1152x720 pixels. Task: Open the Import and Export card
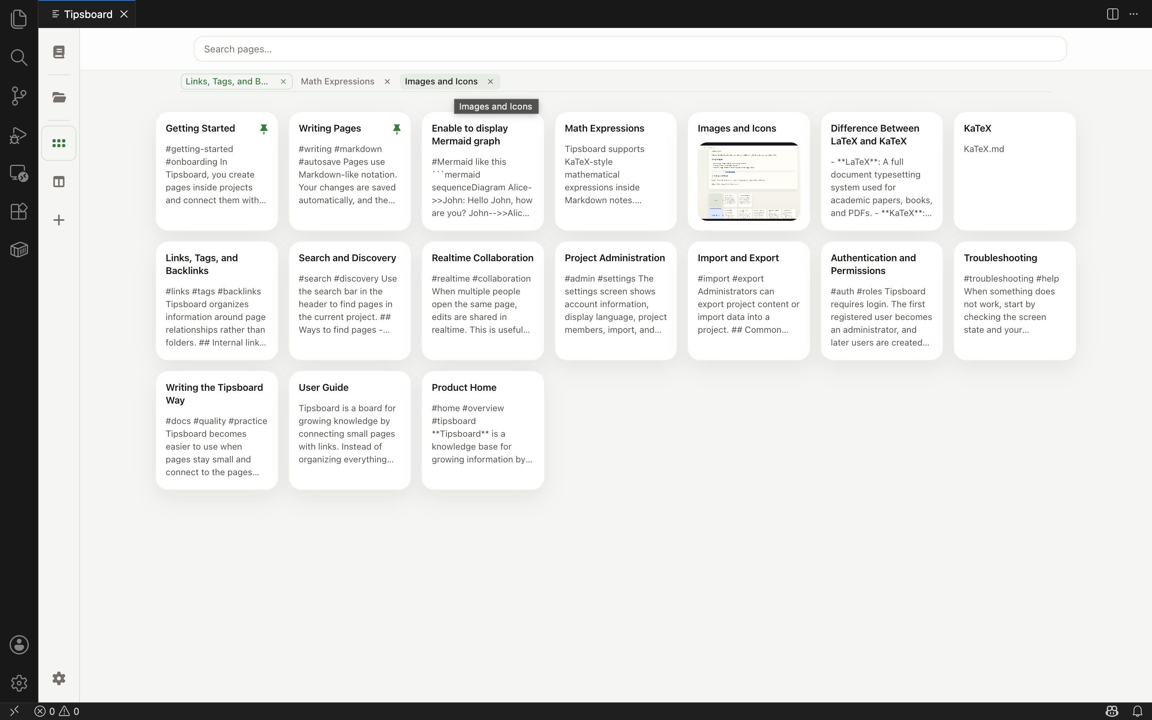tap(749, 301)
